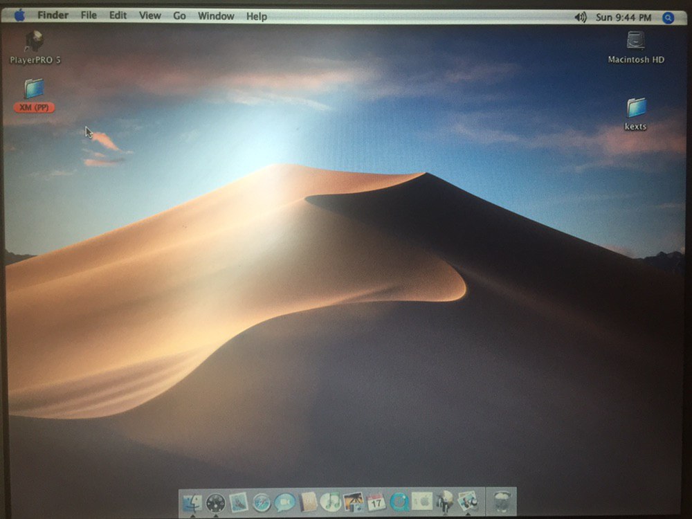This screenshot has height=519, width=692.
Task: Open System Preferences from the Dock
Action: click(x=422, y=502)
